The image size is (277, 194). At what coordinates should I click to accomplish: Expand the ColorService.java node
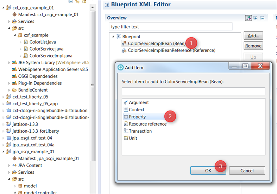20,49
